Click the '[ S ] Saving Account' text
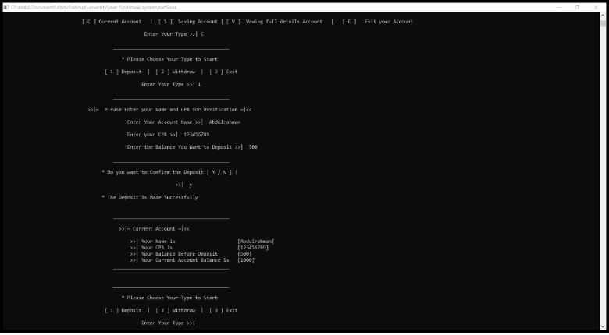Screen dimensions: 609x335 (x=188, y=22)
